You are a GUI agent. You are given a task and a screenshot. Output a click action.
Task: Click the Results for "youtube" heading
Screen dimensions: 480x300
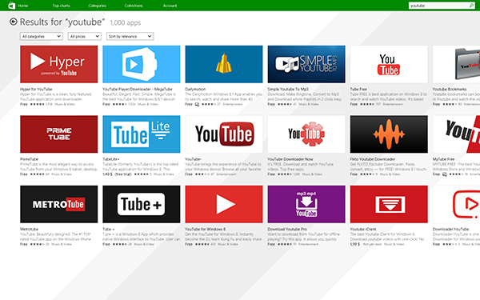click(62, 22)
